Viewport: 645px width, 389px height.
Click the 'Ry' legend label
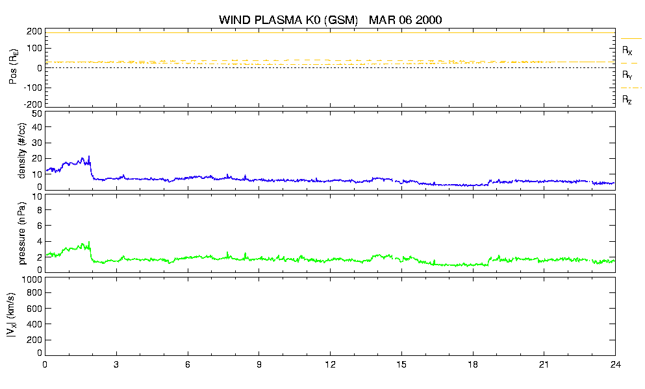pyautogui.click(x=627, y=75)
